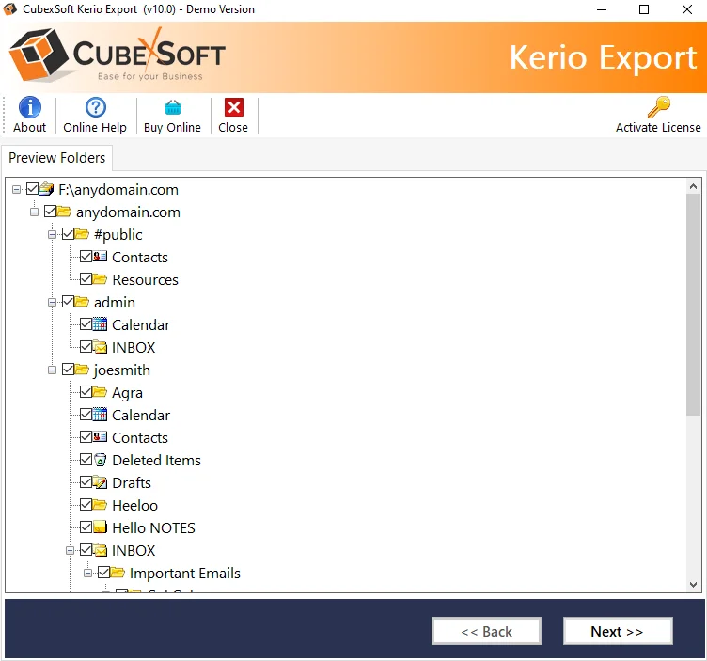The height and width of the screenshot is (661, 707).
Task: Click the Buy Online basket icon
Action: point(173,107)
